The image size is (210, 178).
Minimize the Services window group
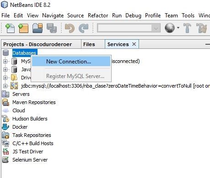(208, 44)
